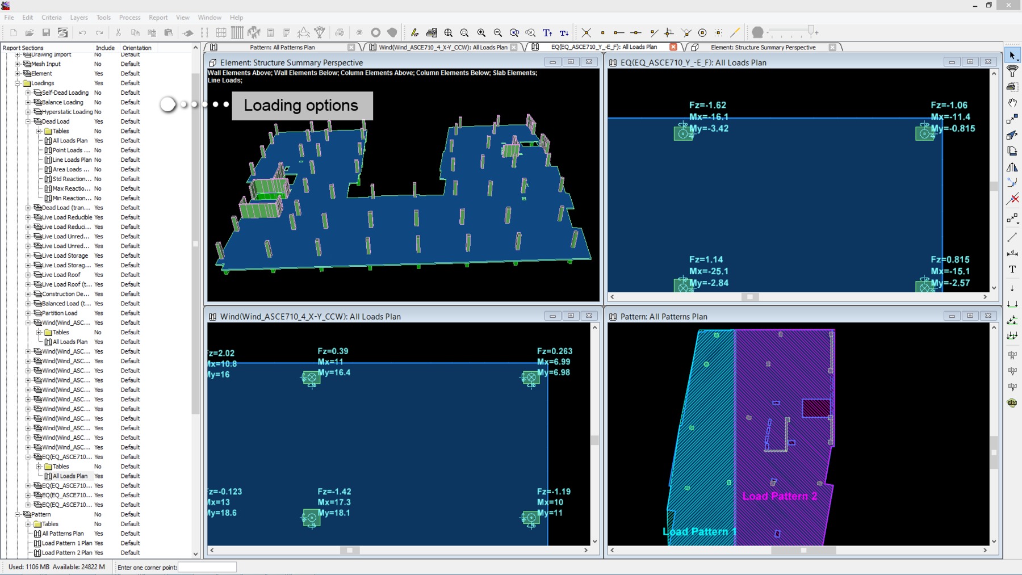Screen dimensions: 1022x575
Task: Collapse the Loadings folder in tree
Action: click(18, 83)
